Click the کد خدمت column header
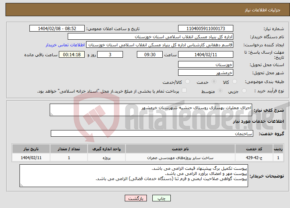Viewport: 290px width, 208px height. [254, 149]
